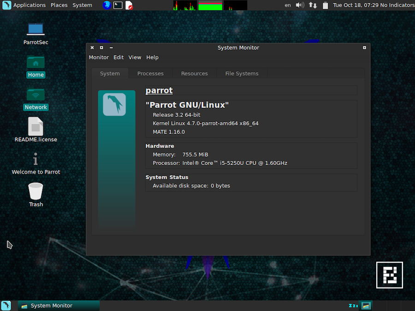Open the Firefox browser launcher in top panel
Viewport: 415px width, 311px height.
pos(107,5)
